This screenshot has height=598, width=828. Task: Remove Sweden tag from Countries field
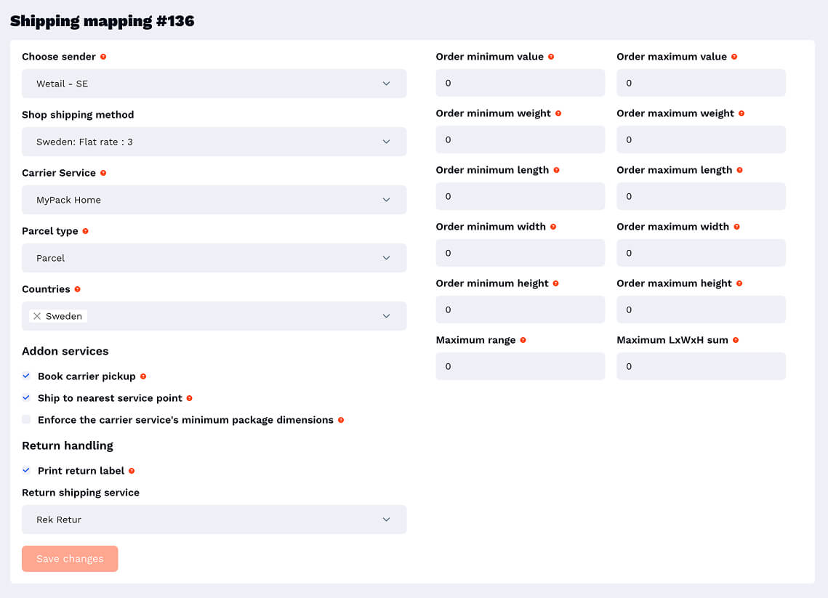point(37,316)
